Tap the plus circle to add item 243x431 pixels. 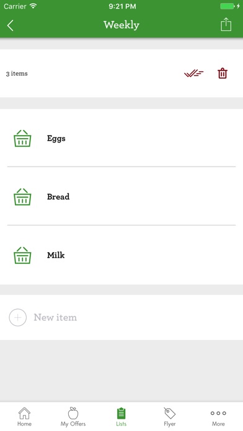click(x=18, y=318)
